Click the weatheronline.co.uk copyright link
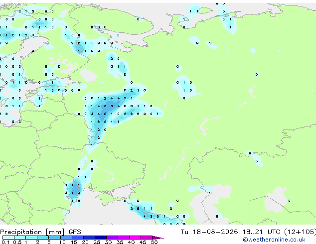This screenshot has height=244, width=316. (x=274, y=240)
